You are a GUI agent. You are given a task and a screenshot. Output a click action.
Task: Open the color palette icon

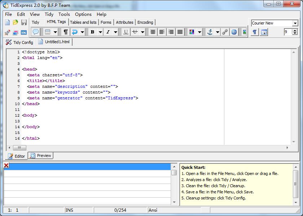192,32
